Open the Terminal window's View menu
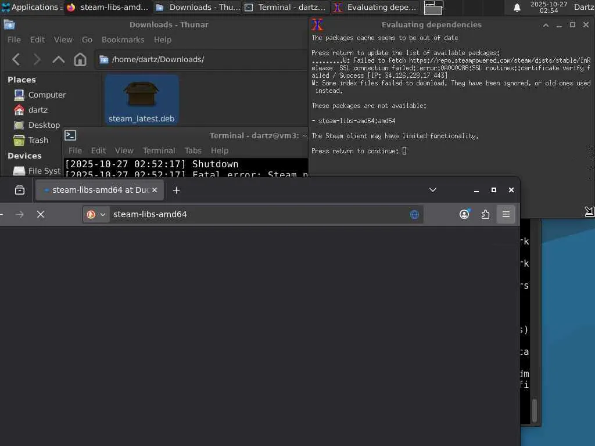This screenshot has height=446, width=595. tap(124, 150)
